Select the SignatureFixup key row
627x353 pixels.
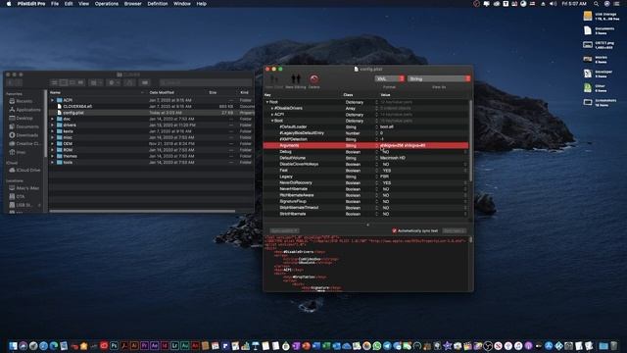(x=293, y=201)
